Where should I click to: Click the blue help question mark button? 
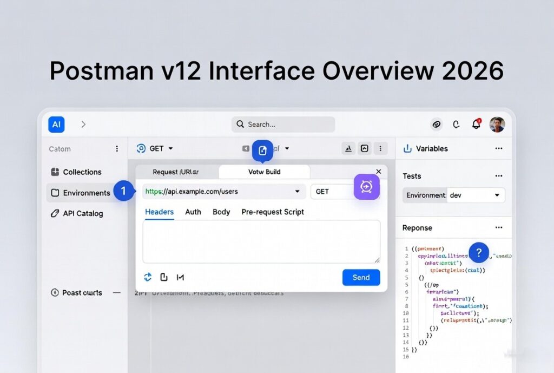(479, 252)
